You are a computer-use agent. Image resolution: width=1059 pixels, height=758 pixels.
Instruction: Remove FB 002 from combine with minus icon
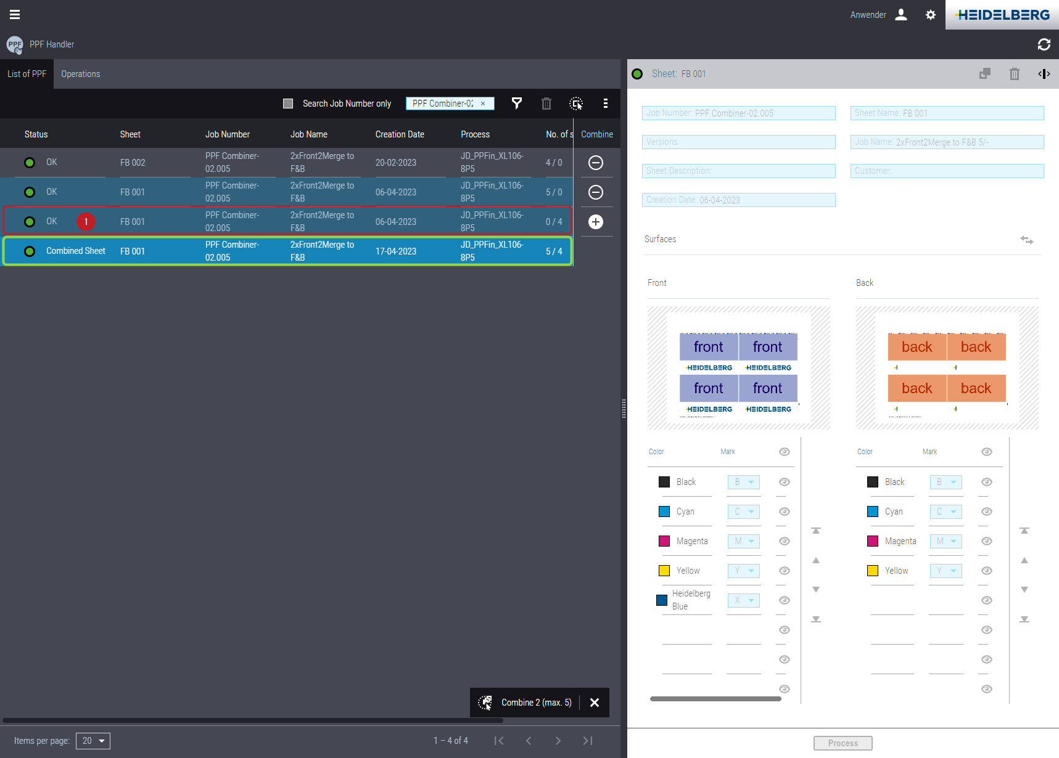tap(595, 163)
